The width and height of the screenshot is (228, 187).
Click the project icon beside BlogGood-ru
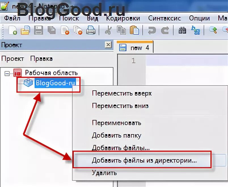pyautogui.click(x=28, y=83)
